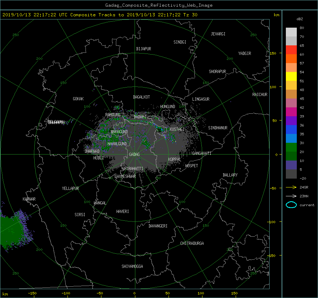Click the GADAG label at radar center

[134, 154]
